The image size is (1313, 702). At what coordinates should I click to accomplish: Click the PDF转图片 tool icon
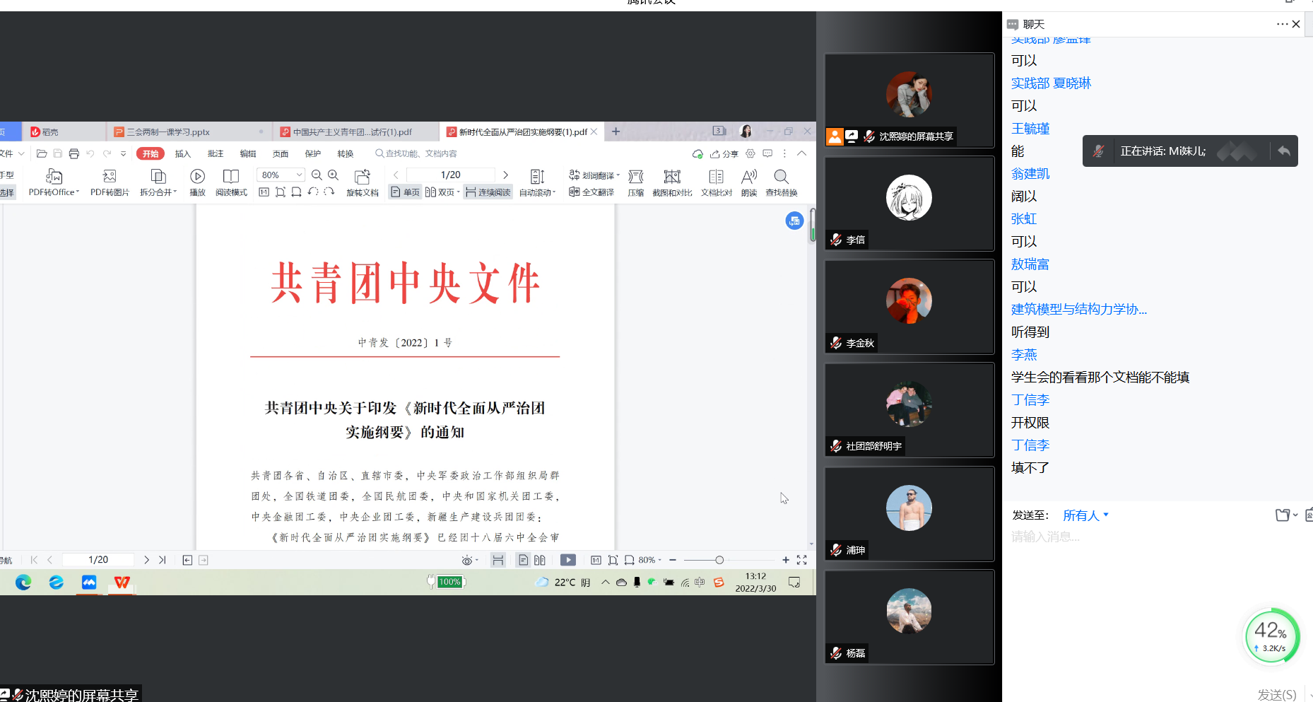[110, 176]
